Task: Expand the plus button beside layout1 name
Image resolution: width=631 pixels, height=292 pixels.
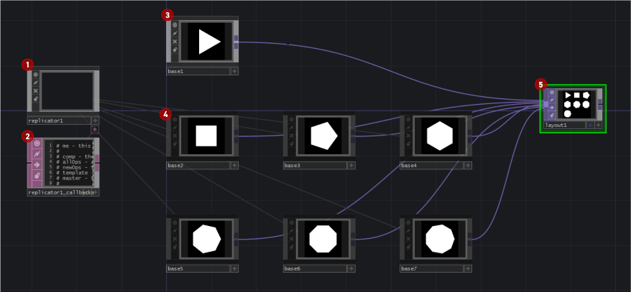Action: [599, 126]
